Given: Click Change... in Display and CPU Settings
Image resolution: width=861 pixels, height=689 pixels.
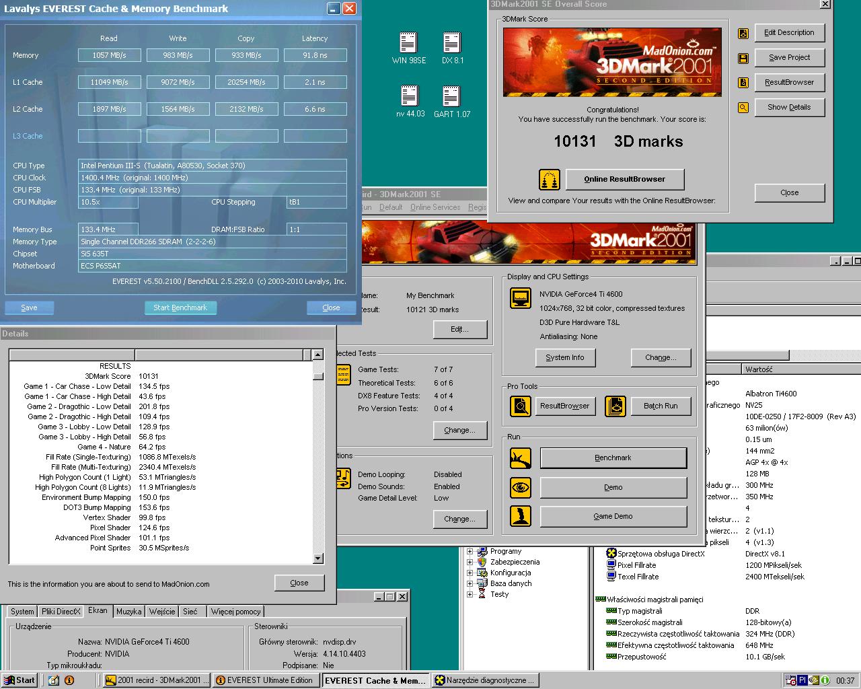Looking at the screenshot, I should (x=661, y=357).
